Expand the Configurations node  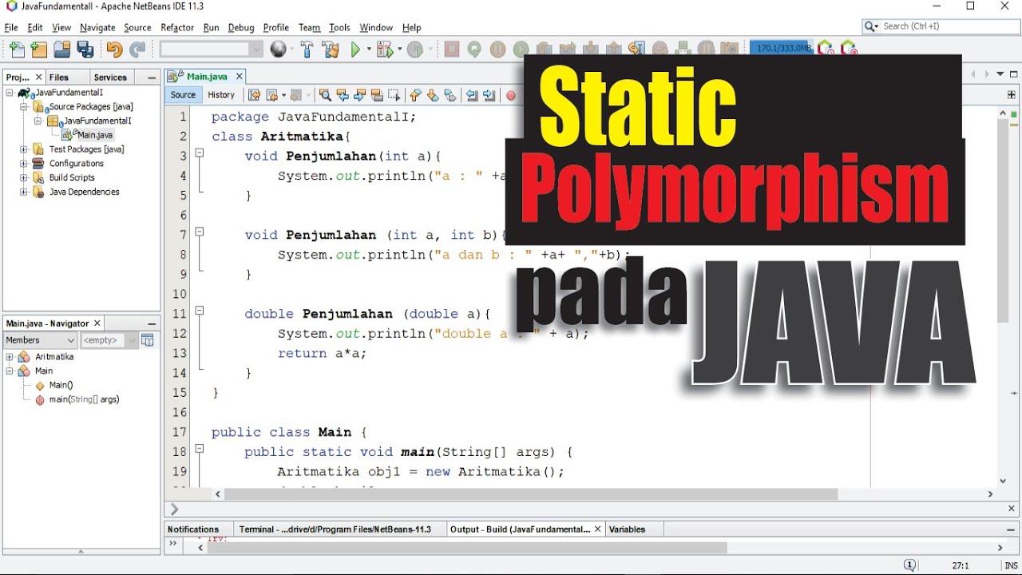click(24, 164)
